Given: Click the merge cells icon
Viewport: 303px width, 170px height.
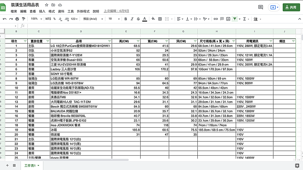Looking at the screenshot, I should pos(167,19).
